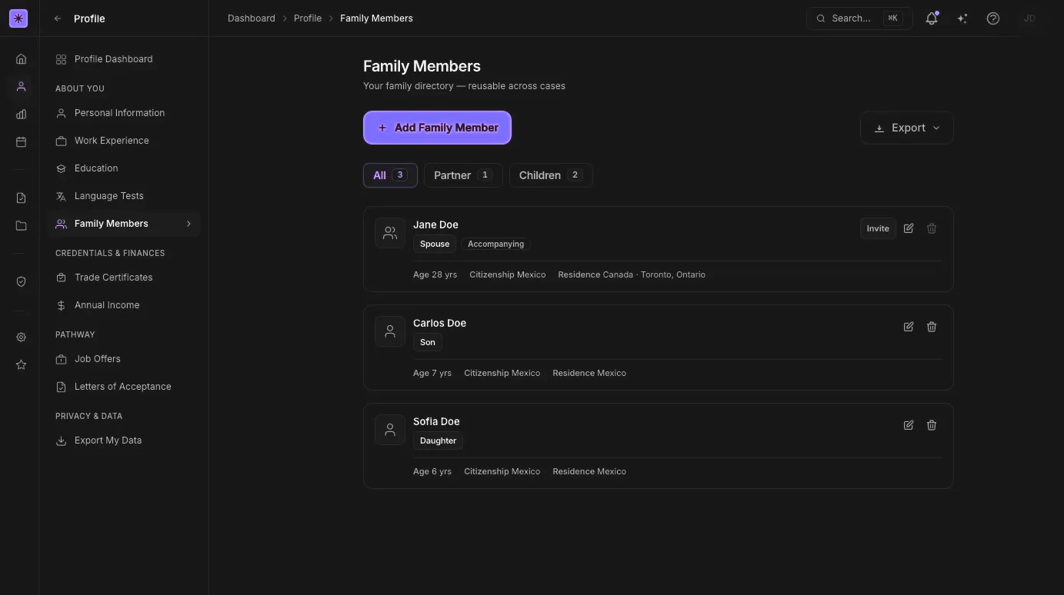Select the profile person icon in left rail

[21, 87]
